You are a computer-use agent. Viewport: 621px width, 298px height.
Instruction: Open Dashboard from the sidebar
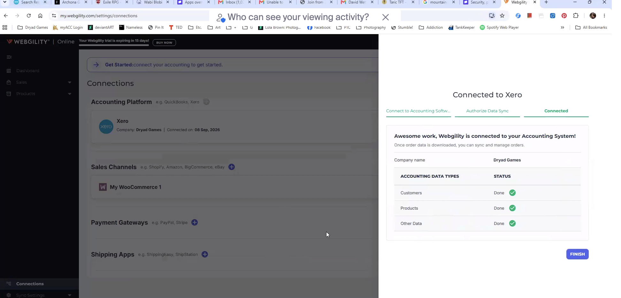coord(28,71)
